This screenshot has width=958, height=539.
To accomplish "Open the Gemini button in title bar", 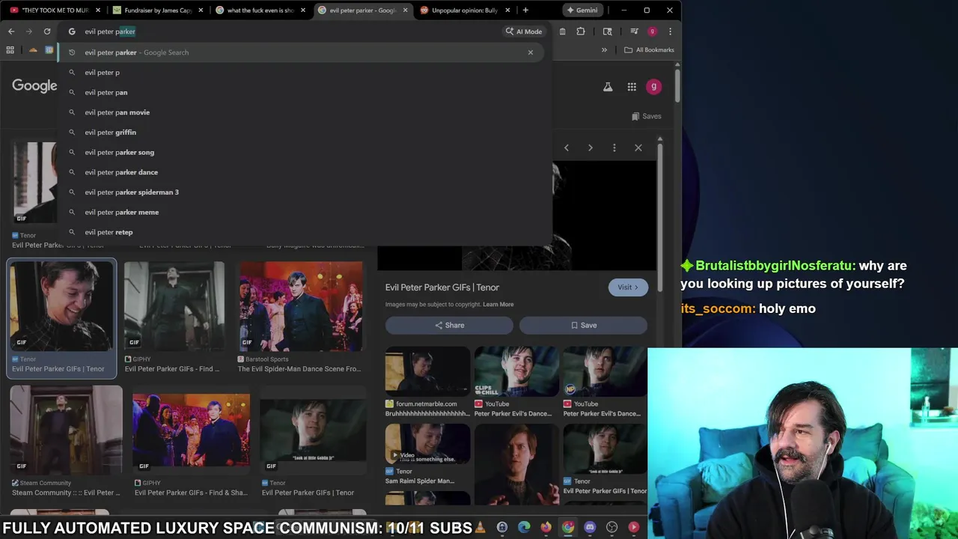I will pos(582,10).
